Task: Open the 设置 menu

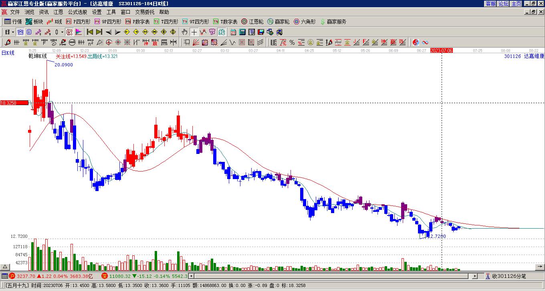Action: point(97,12)
